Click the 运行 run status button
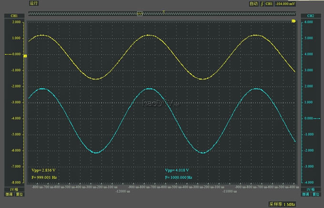 (x=33, y=3)
